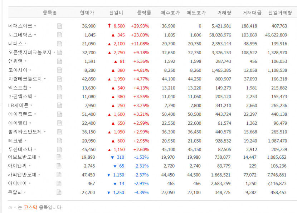Open the document icon for 테크윙
This screenshot has width=297, height=213.
(x=59, y=140)
